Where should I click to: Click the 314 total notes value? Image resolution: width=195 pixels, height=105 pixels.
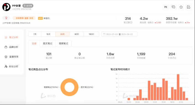pos(128,19)
